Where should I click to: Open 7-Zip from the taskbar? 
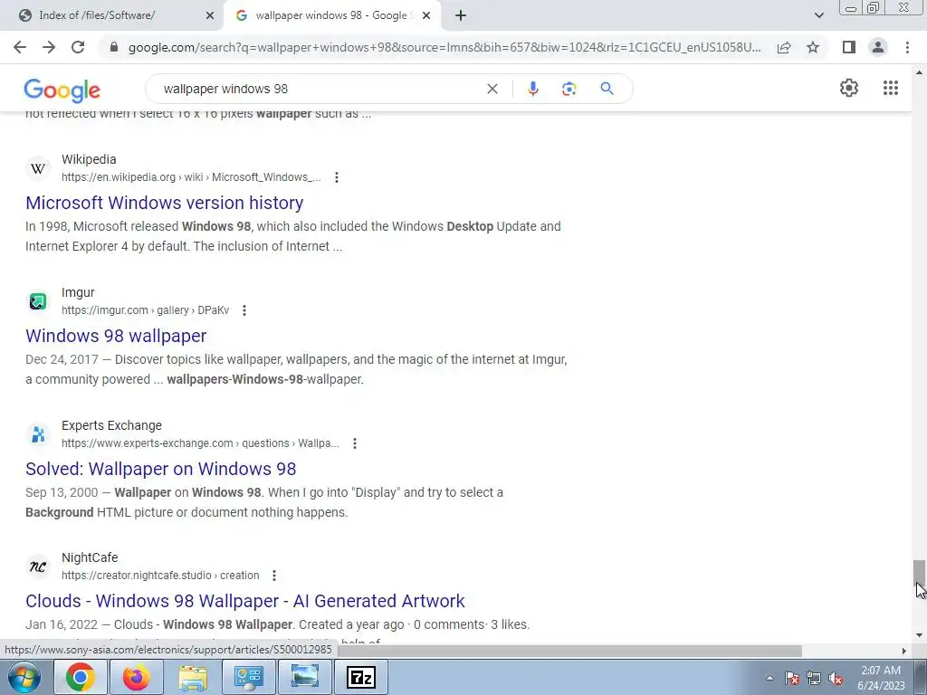tap(361, 677)
